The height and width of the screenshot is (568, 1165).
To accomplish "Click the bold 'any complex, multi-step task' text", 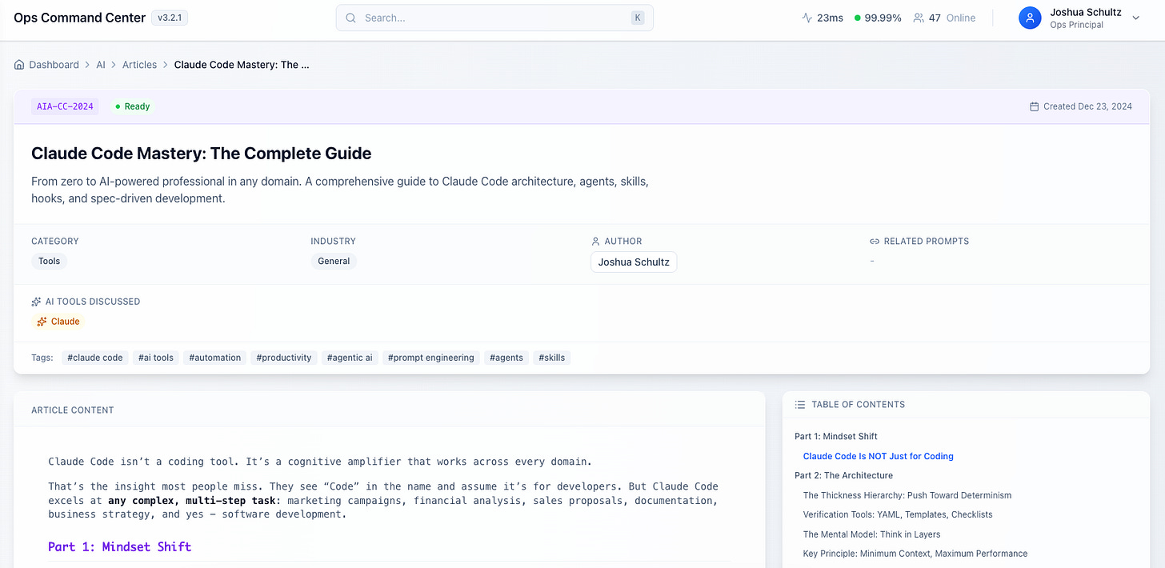I will pyautogui.click(x=194, y=501).
